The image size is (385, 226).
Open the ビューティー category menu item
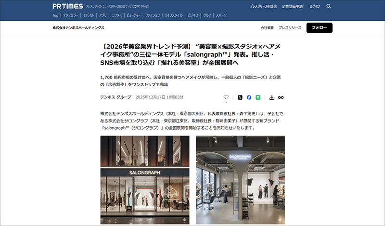(134, 15)
